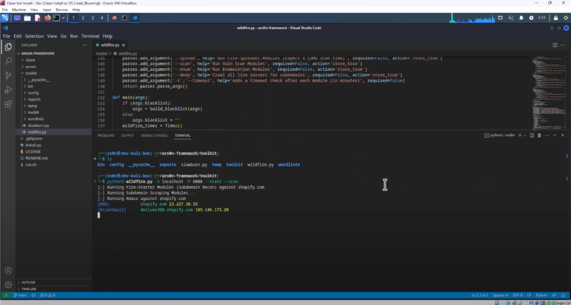Change indentation via Spaces: 4
The height and width of the screenshot is (305, 571).
pyautogui.click(x=501, y=295)
